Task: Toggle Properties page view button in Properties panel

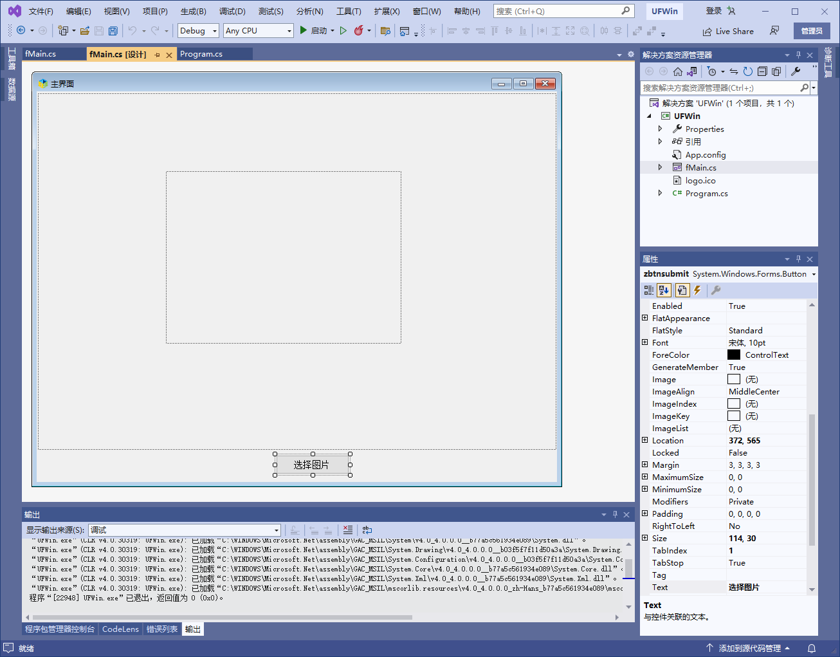Action: click(682, 290)
